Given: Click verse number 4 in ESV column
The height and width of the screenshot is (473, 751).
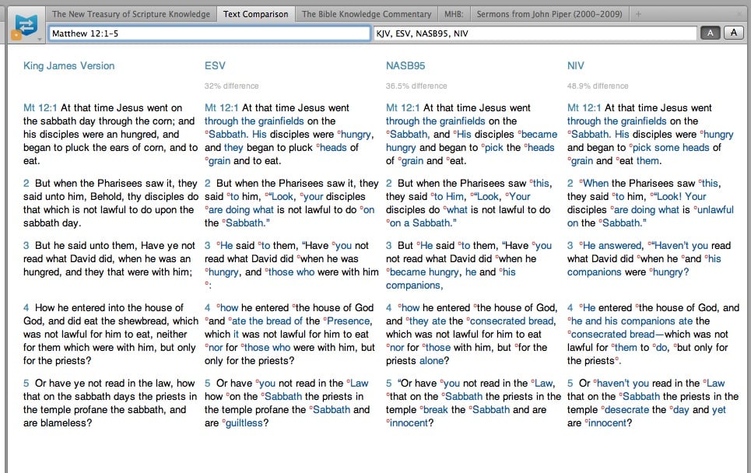Looking at the screenshot, I should (207, 307).
